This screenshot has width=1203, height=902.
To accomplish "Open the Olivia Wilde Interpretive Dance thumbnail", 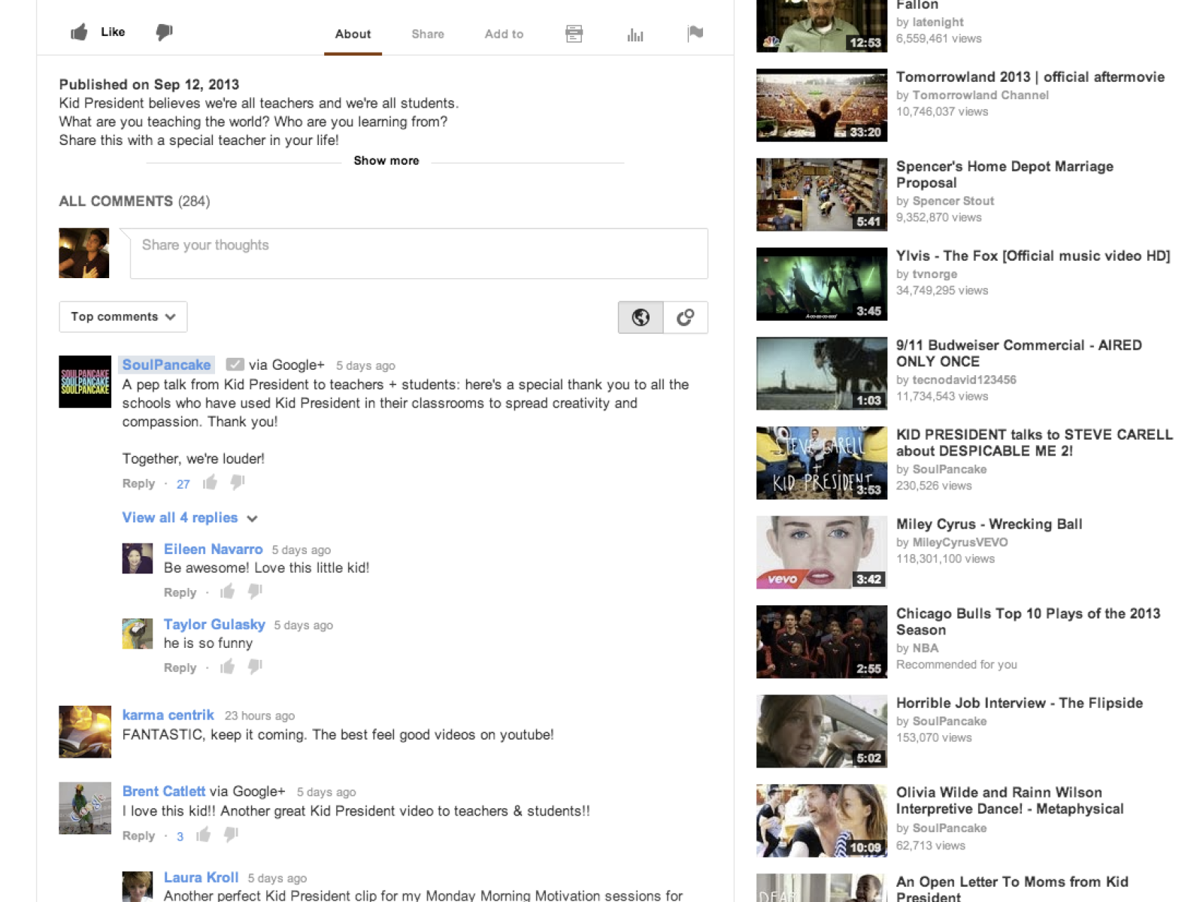I will click(x=822, y=821).
